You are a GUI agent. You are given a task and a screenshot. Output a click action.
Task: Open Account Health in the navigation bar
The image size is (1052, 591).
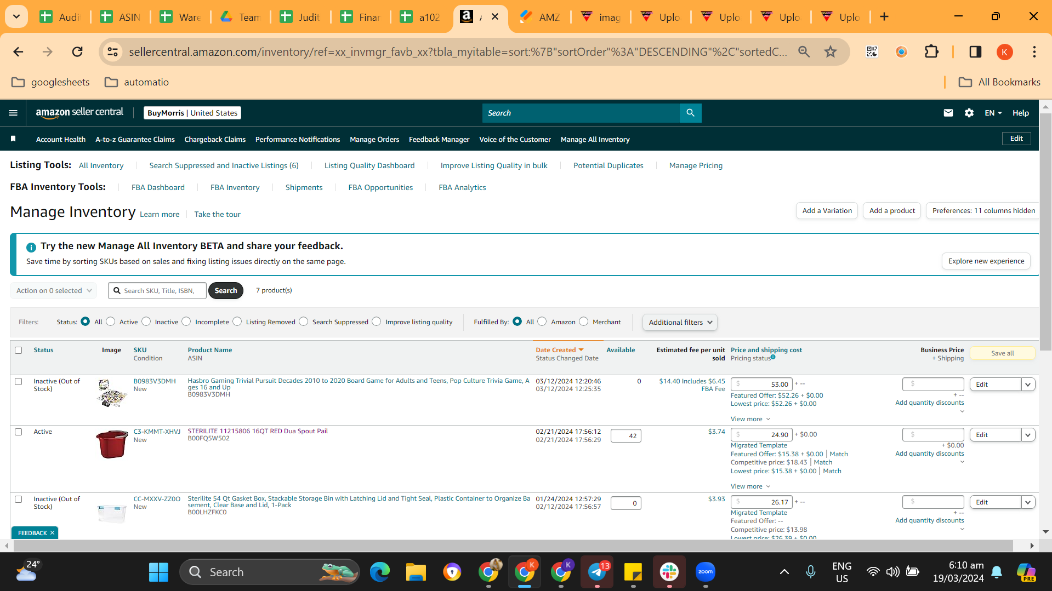(61, 139)
